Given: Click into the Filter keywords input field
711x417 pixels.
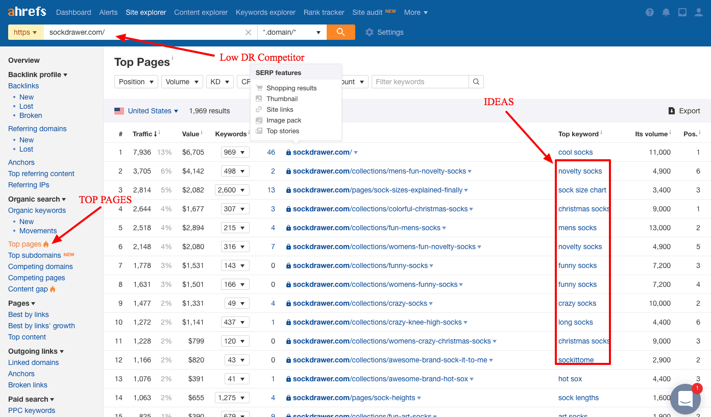Looking at the screenshot, I should 420,82.
